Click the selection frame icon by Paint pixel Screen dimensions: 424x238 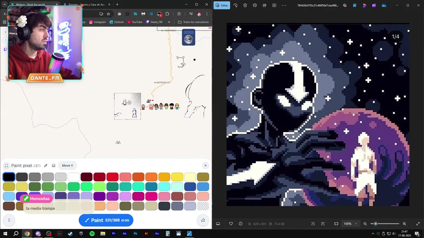6,166
